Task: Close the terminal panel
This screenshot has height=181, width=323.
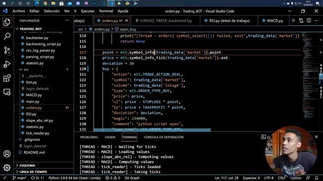Action: tap(316, 137)
